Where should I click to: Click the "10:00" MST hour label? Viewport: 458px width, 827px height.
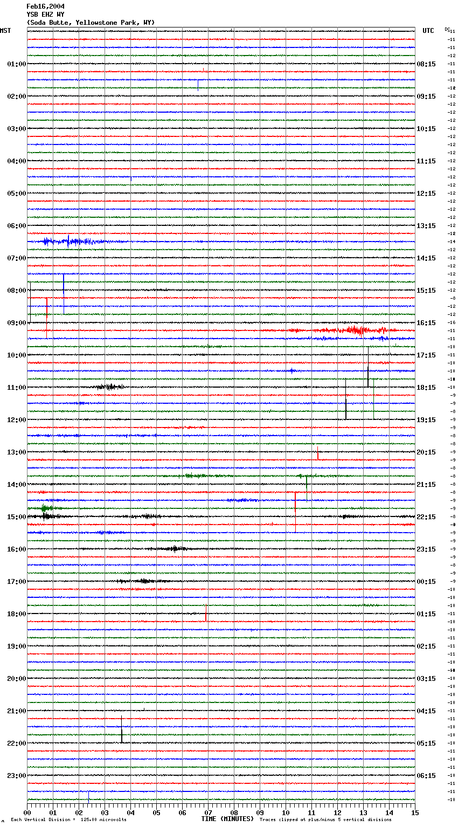pos(17,355)
